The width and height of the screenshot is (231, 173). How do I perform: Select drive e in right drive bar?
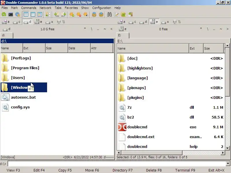154,22
